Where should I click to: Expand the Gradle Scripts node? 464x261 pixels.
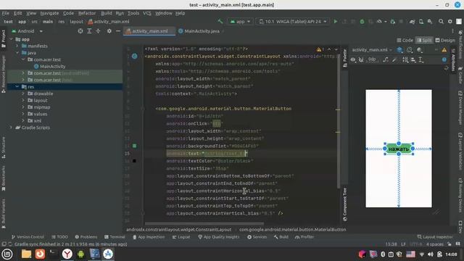click(x=12, y=128)
